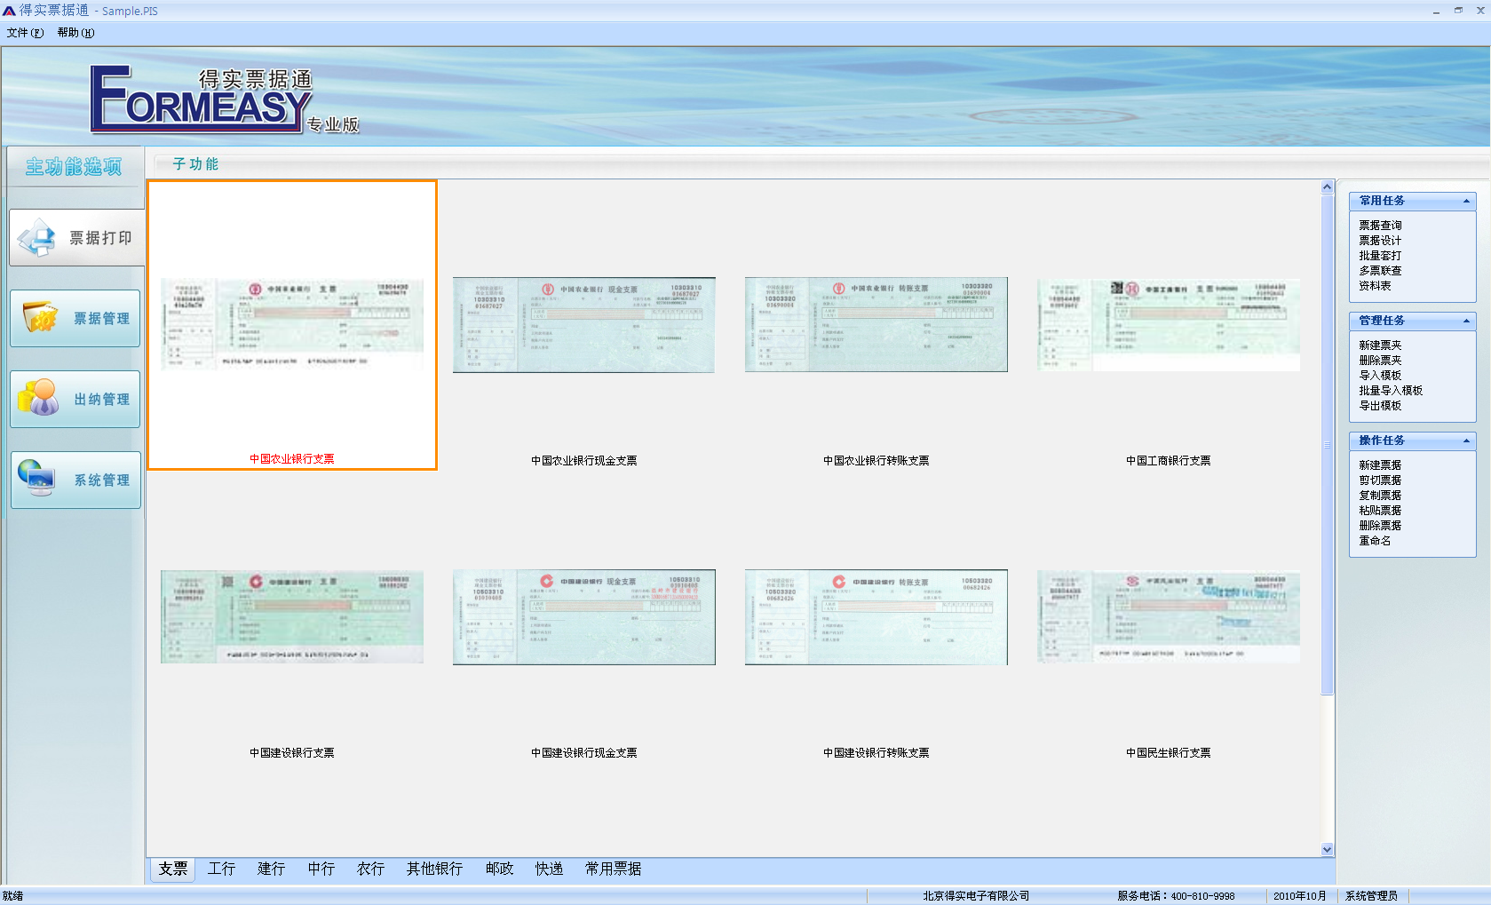Image resolution: width=1491 pixels, height=905 pixels.
Task: Collapse the 常用任务 panel
Action: click(x=1466, y=201)
